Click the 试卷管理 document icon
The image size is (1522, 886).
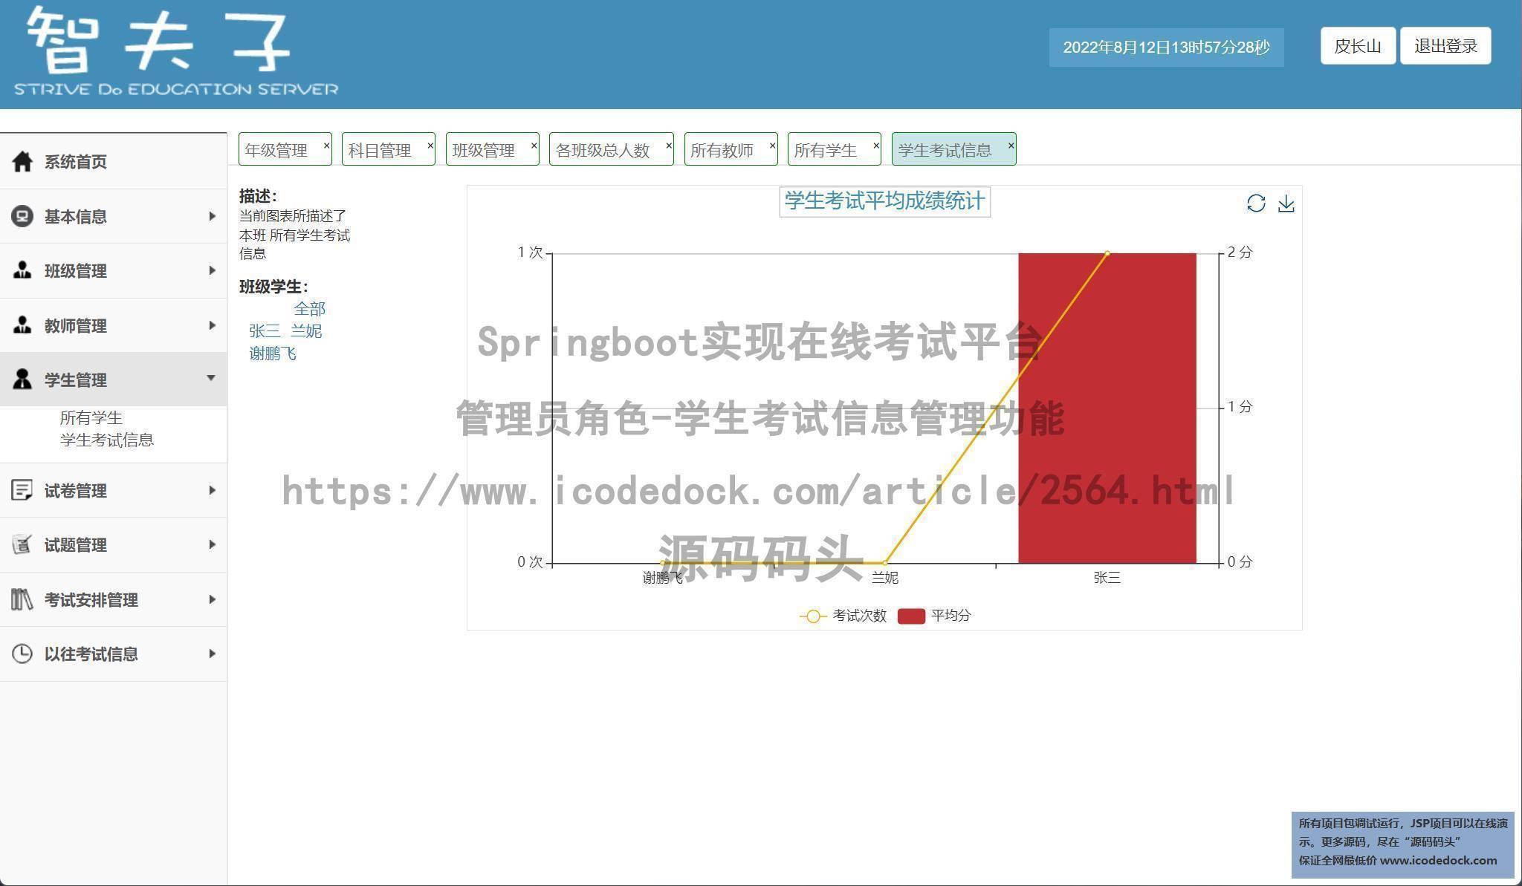tap(22, 490)
